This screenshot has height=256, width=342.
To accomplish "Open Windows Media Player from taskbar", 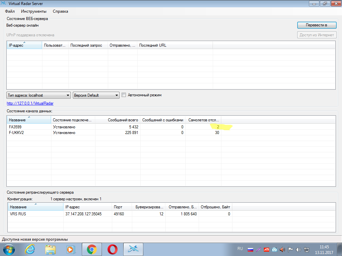I will [71, 249].
